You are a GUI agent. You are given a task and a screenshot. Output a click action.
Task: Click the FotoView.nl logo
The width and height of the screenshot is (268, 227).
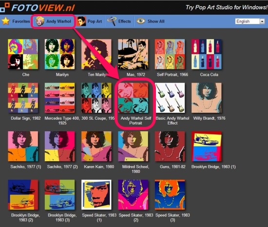(38, 7)
